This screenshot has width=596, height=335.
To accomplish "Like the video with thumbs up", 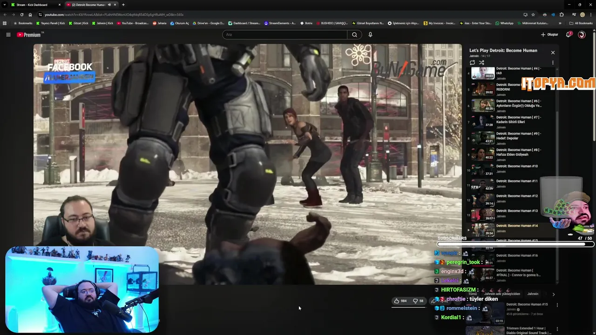I will (400, 301).
